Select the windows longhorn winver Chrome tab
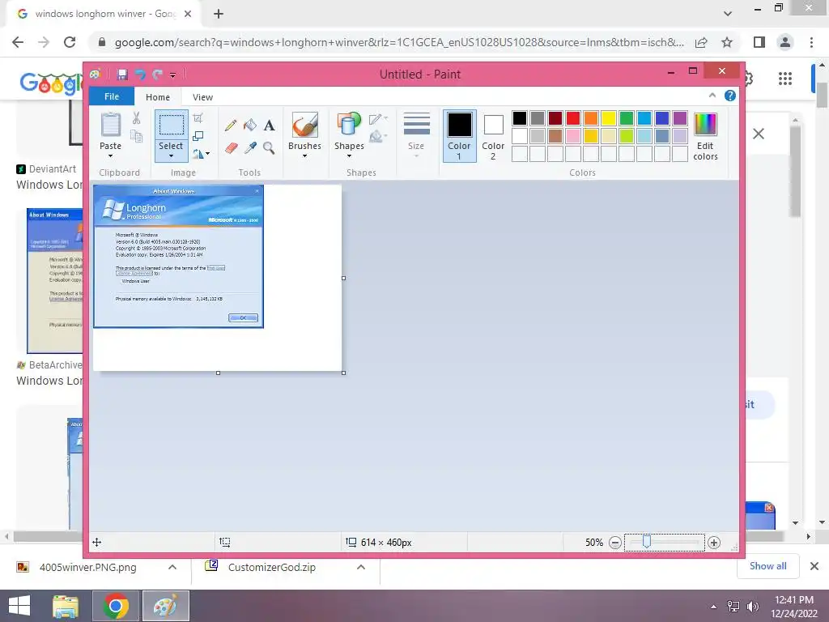The width and height of the screenshot is (829, 622). click(x=103, y=15)
